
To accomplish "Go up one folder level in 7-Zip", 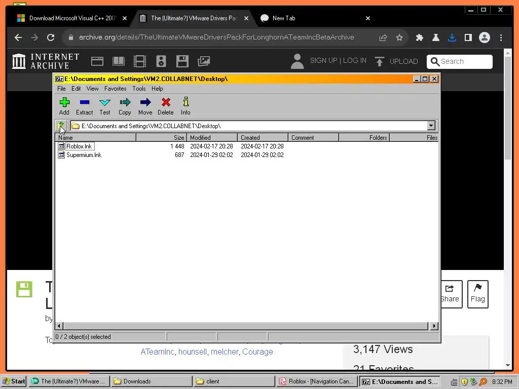I will pyautogui.click(x=61, y=126).
